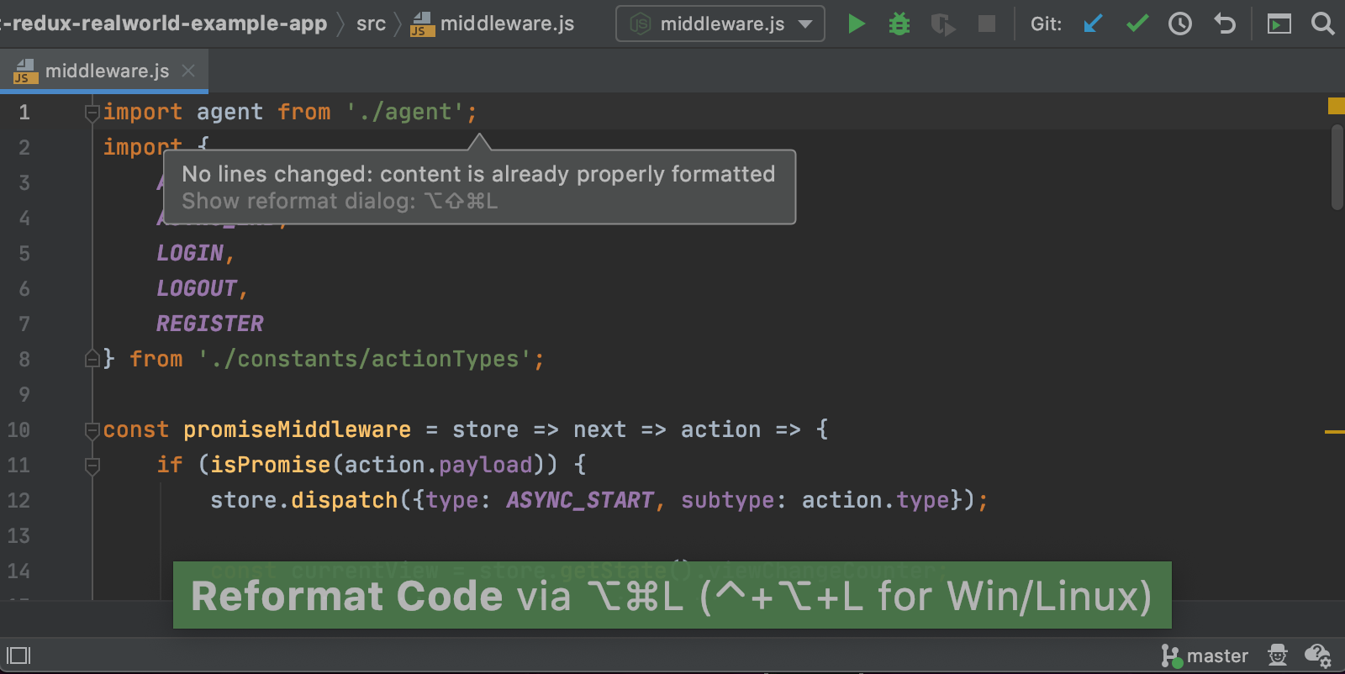Image resolution: width=1345 pixels, height=674 pixels.
Task: Fold the if block at line 11
Action: coord(92,466)
